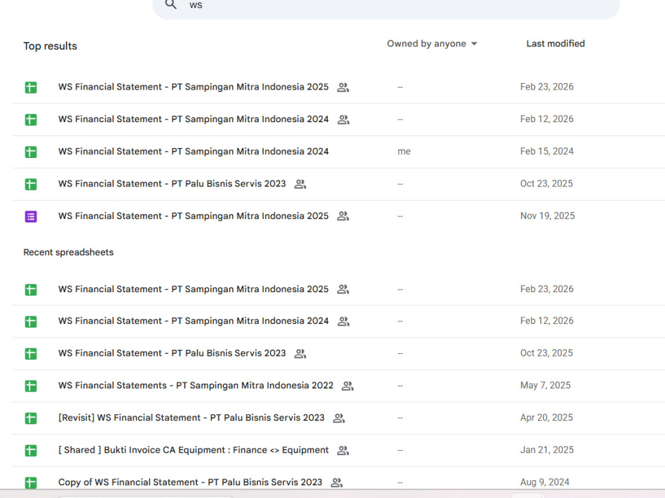
Task: Open Top results shared Sampingan 2024 file name
Action: pos(194,119)
